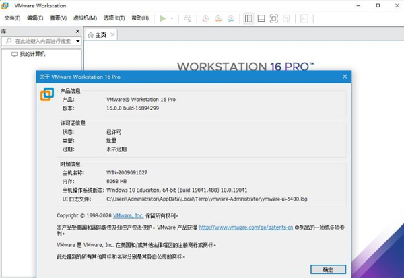The height and width of the screenshot is (278, 404).
Task: Open the Power On dropdown arrow
Action: point(172,18)
